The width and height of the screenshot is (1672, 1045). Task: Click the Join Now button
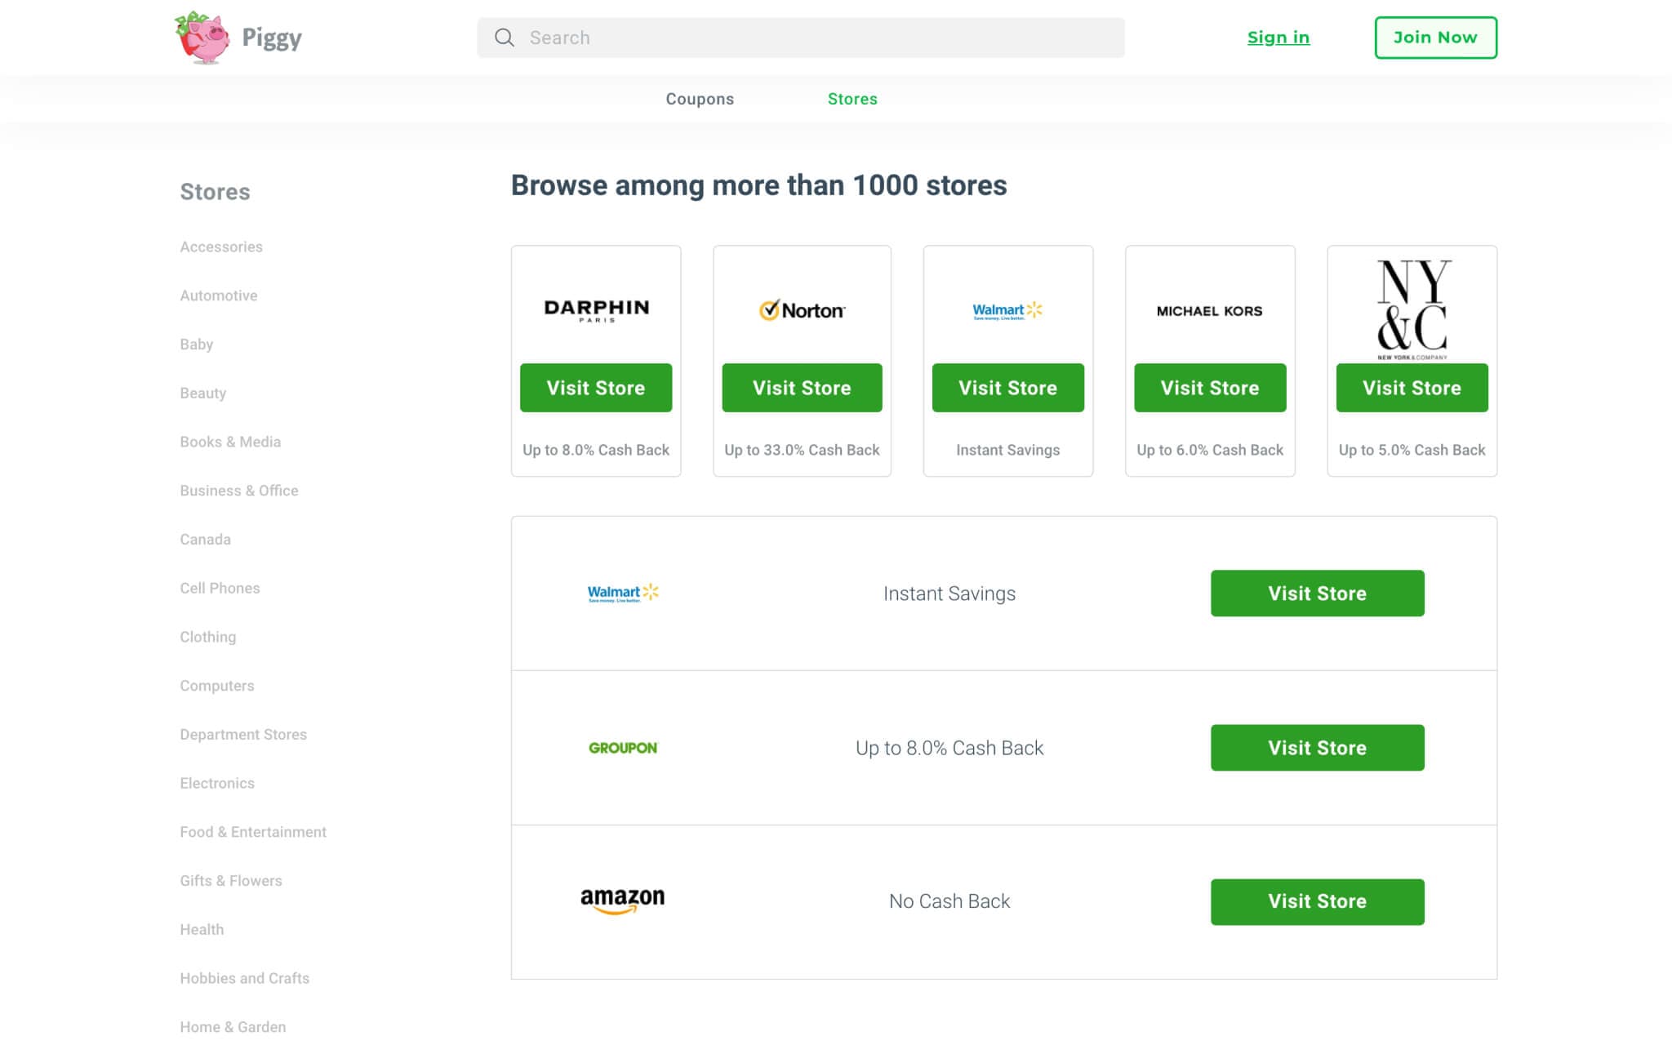coord(1435,38)
